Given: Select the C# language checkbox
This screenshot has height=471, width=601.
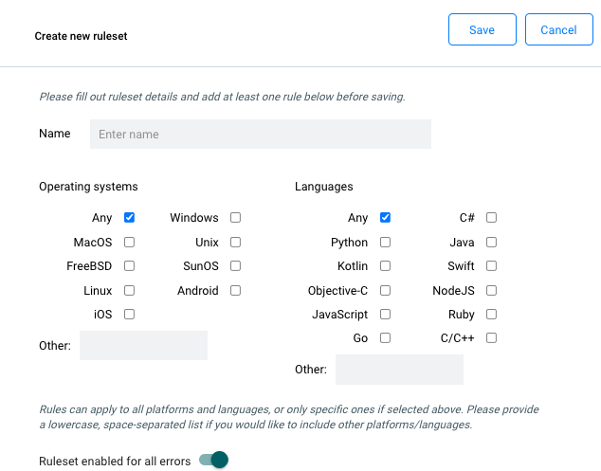Looking at the screenshot, I should [491, 218].
